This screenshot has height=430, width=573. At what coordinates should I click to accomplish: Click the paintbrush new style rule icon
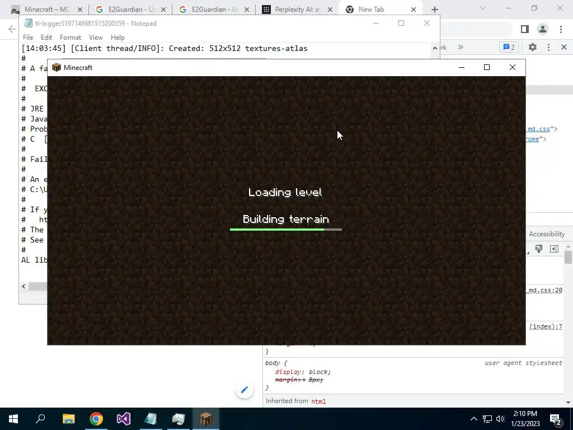click(539, 249)
